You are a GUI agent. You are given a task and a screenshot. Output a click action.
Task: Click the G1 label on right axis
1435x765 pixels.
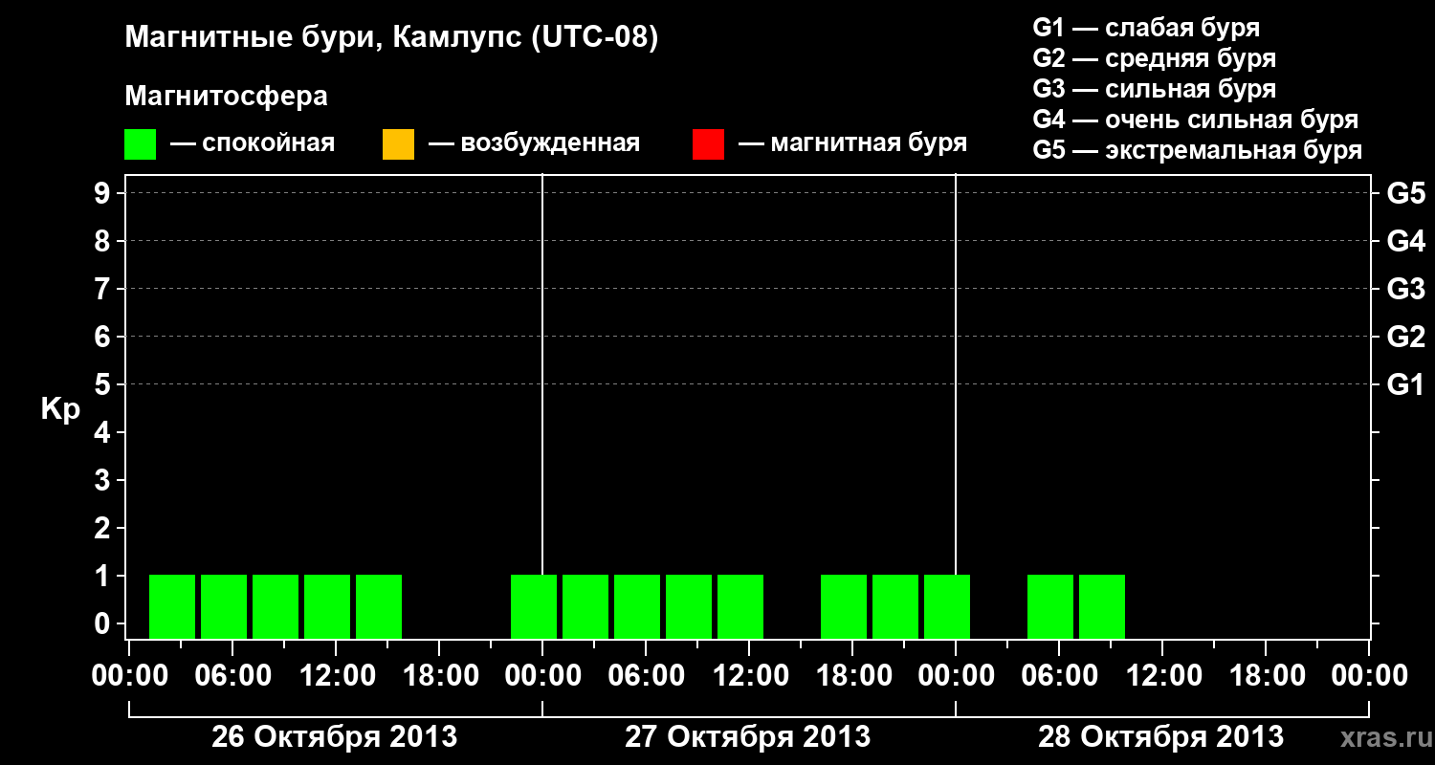pos(1406,384)
